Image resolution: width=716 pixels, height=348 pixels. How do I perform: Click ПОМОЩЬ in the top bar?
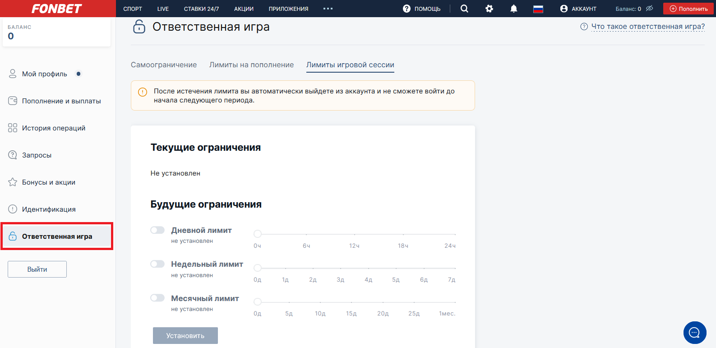(x=427, y=9)
